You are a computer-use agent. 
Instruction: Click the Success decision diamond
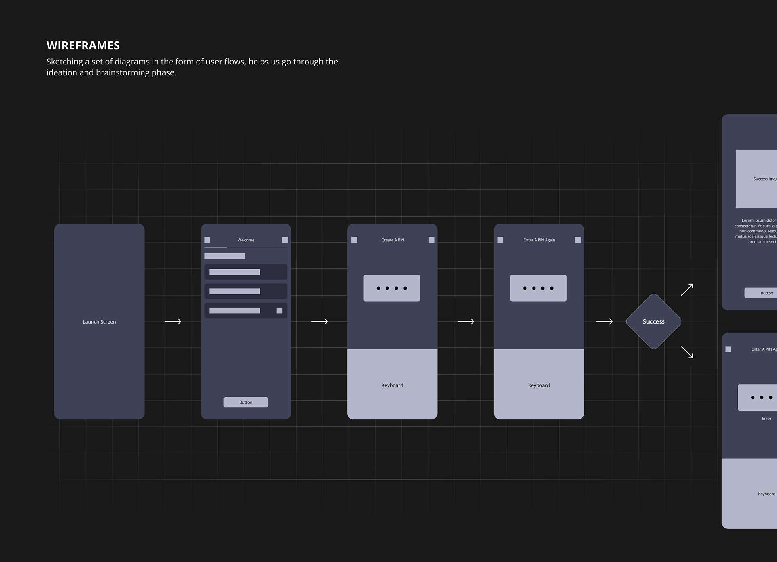[x=654, y=321]
